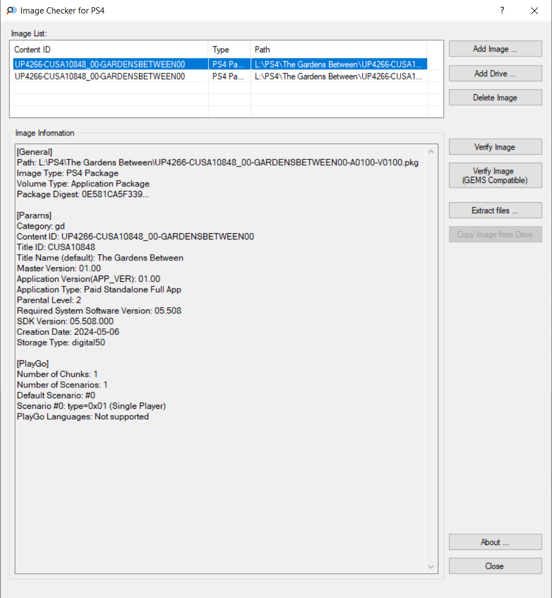Image resolution: width=552 pixels, height=598 pixels.
Task: Click the Number of Scenarios: 1 line
Action: 62,385
